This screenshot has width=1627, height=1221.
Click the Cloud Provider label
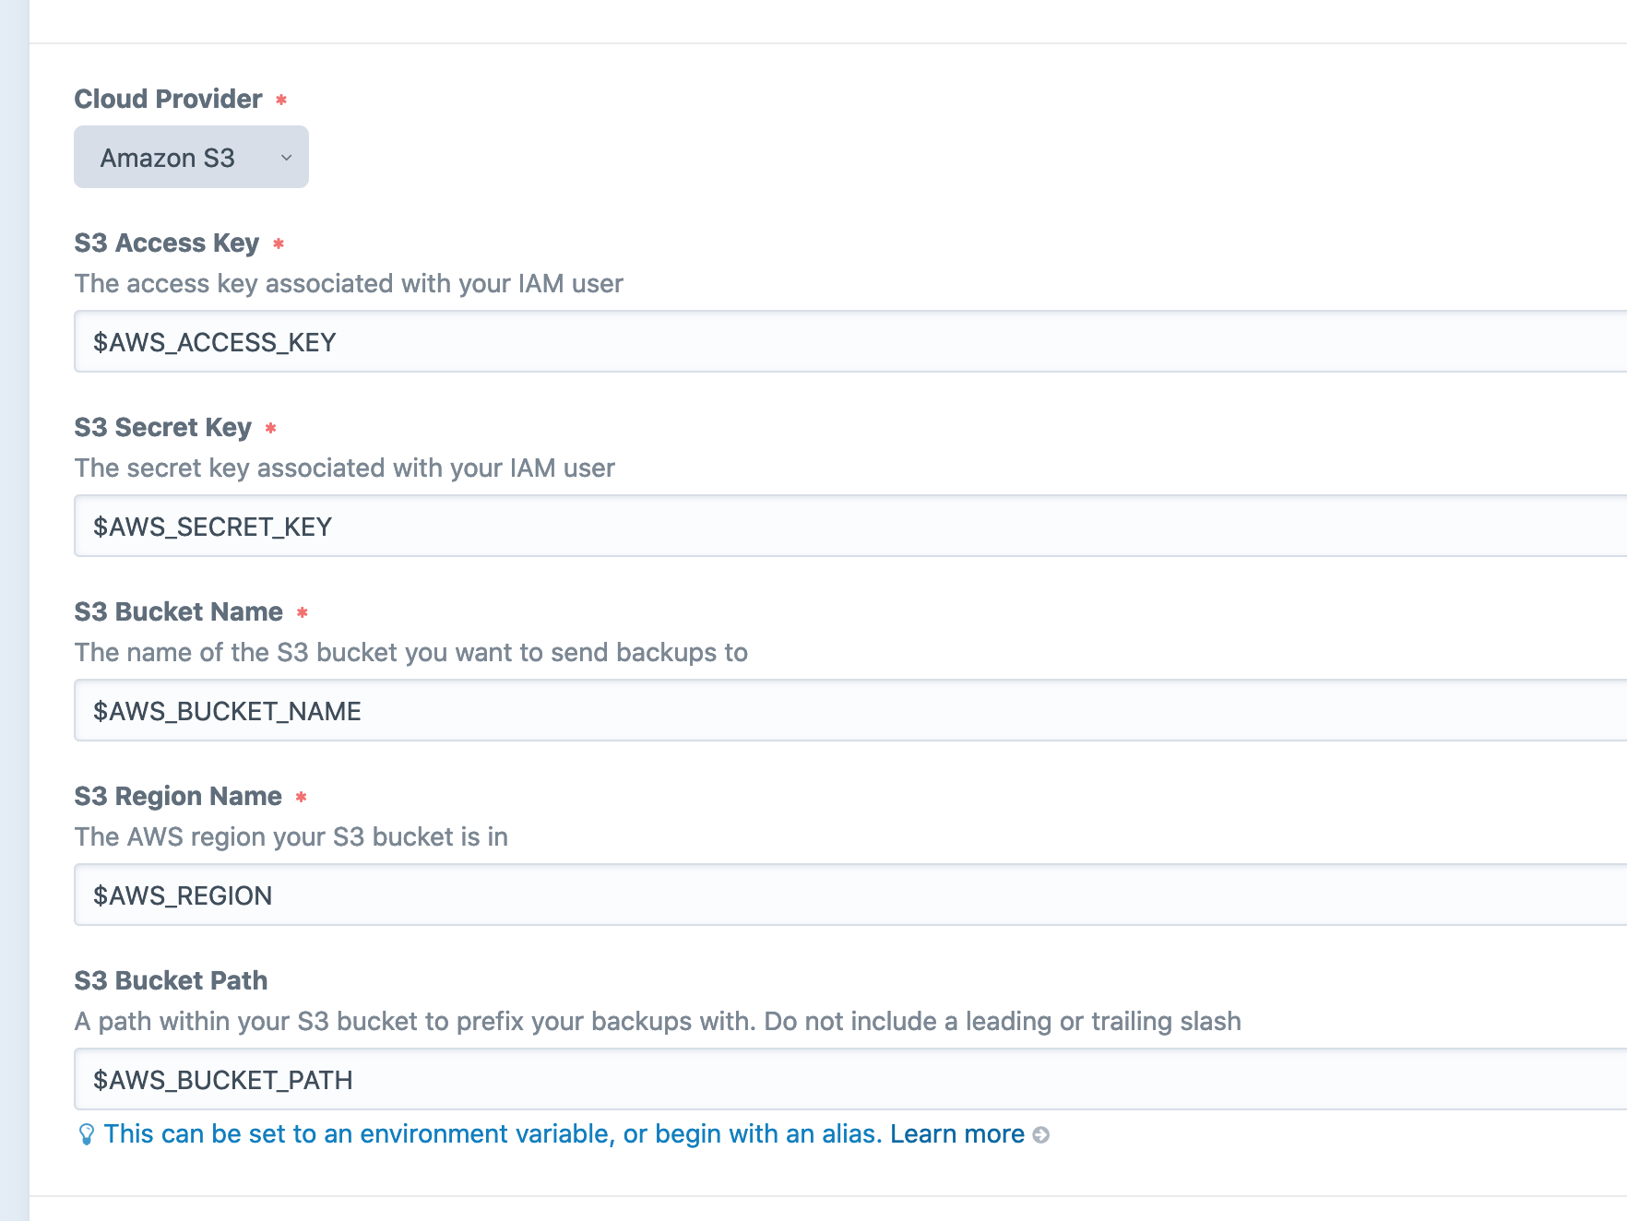click(x=168, y=99)
